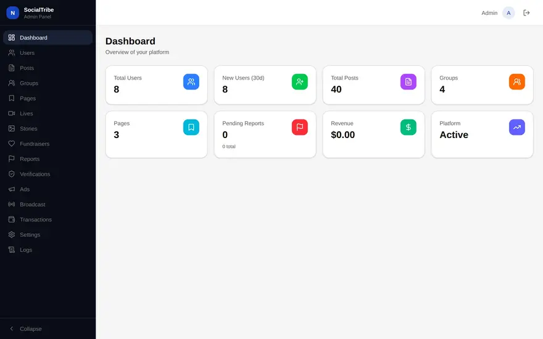Click the Transactions wallet icon
Image resolution: width=543 pixels, height=339 pixels.
12,219
